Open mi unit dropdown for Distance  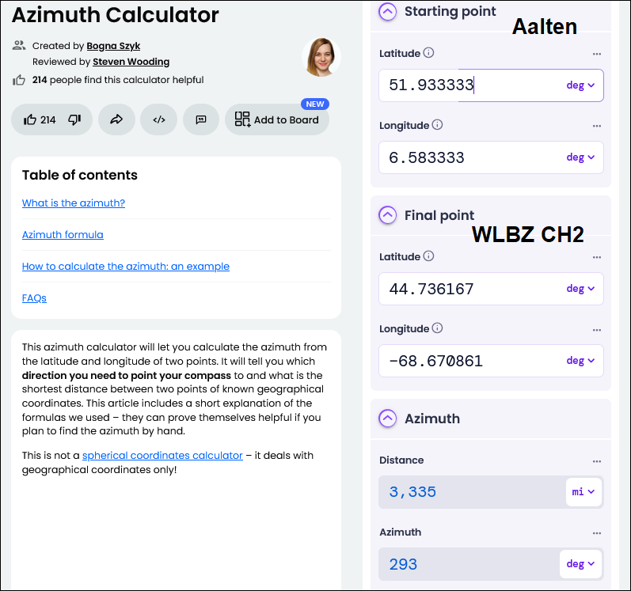583,491
